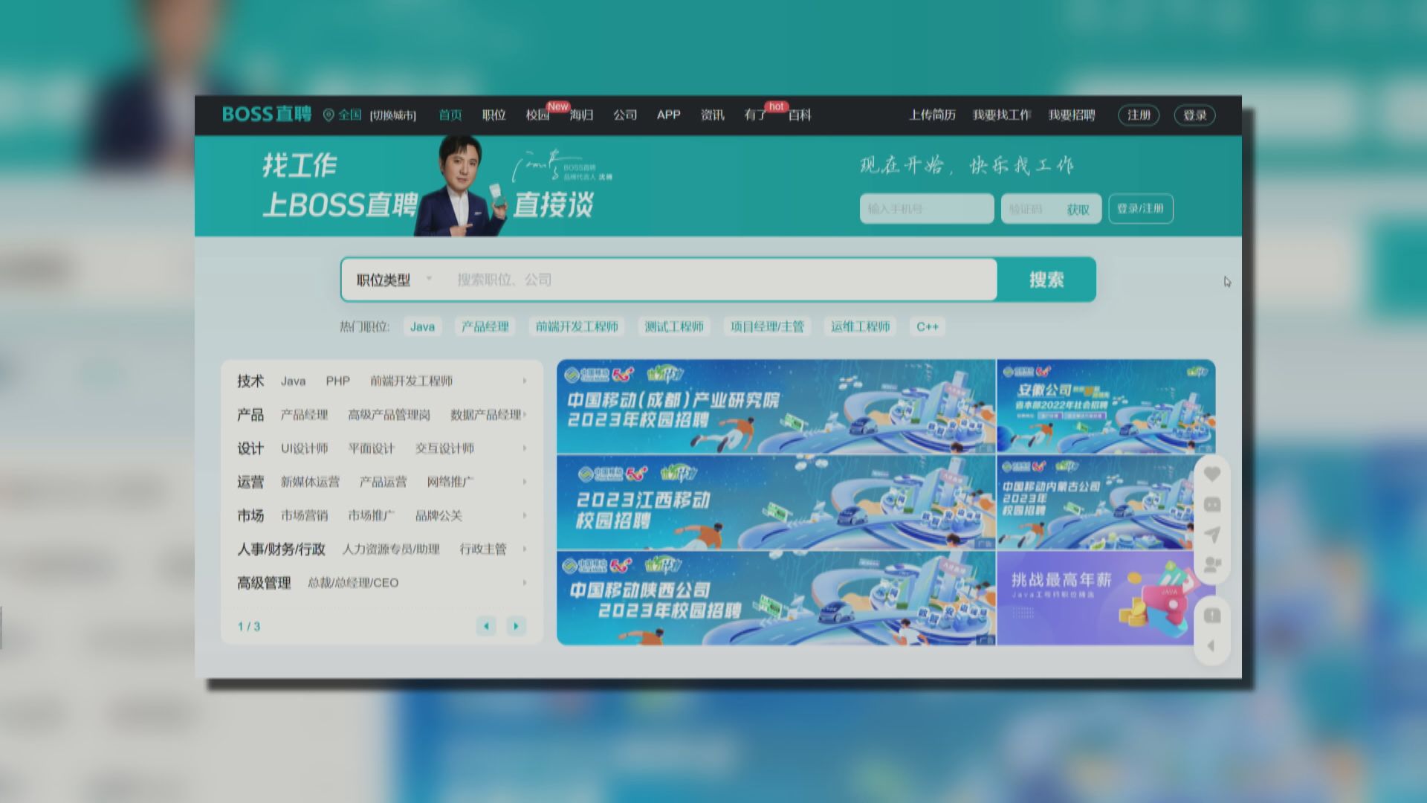Click the 搜索 search button
Viewport: 1427px width, 803px height.
coord(1046,280)
